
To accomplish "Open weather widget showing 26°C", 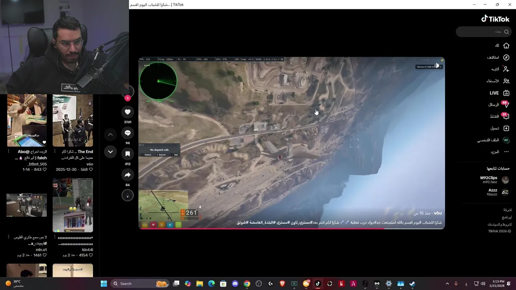I will click(14, 284).
